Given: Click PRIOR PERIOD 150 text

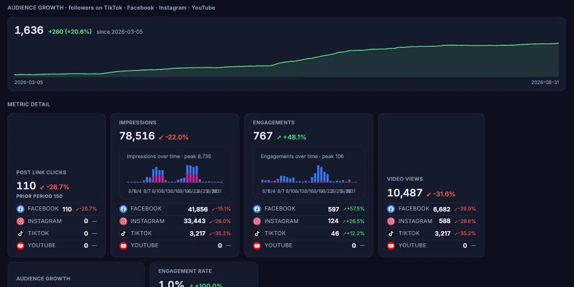Looking at the screenshot, I should 40,197.
